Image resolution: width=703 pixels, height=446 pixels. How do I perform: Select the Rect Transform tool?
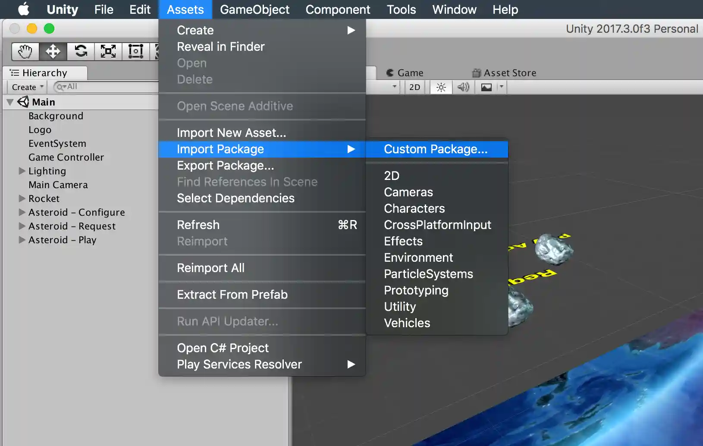click(135, 51)
